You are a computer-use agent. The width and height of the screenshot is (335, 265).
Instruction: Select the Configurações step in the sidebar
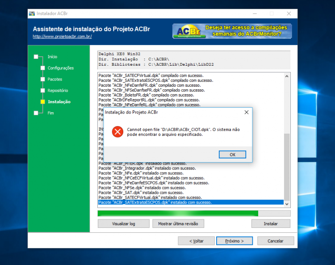pos(60,68)
